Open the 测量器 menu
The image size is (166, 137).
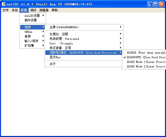(44, 10)
